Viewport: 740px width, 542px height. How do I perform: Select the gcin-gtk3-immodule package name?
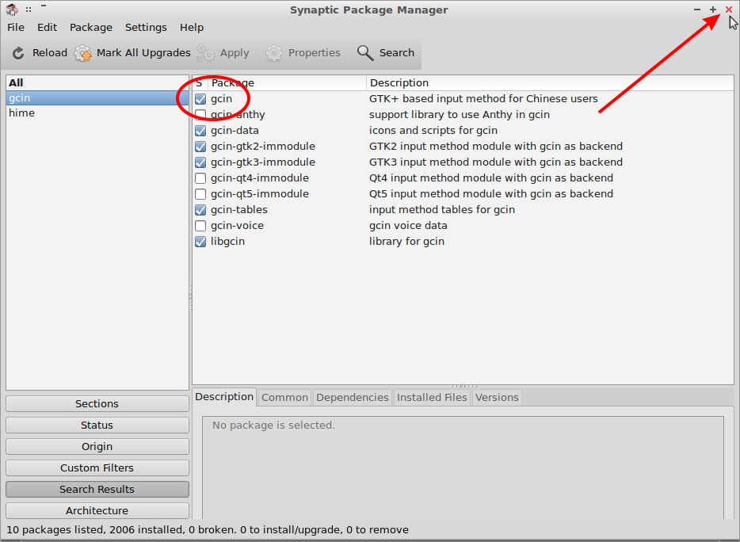tap(263, 162)
